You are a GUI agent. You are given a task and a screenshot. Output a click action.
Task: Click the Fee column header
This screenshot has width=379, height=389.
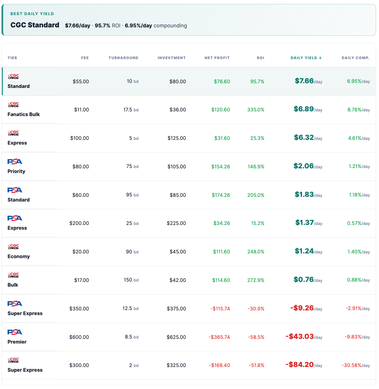click(x=85, y=58)
